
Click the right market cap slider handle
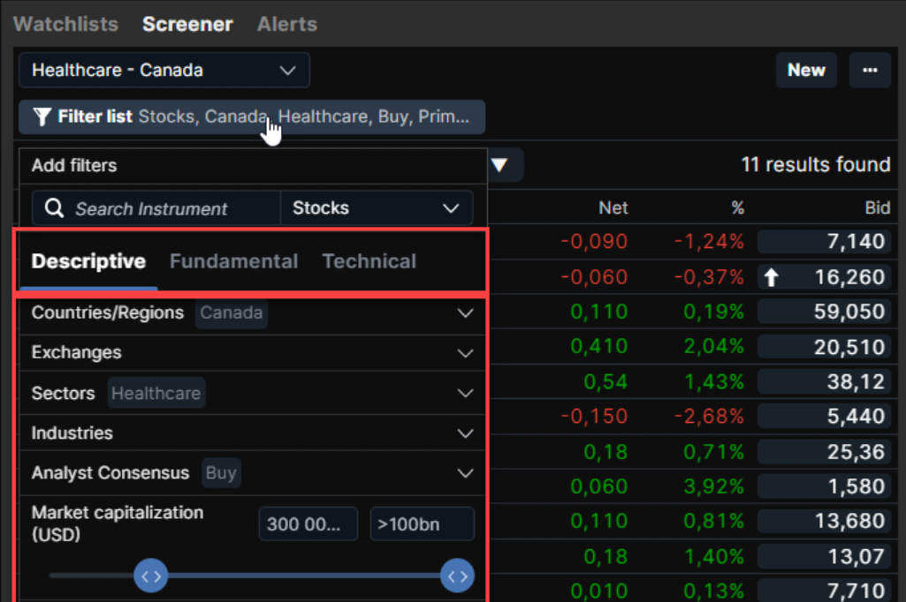pos(457,576)
